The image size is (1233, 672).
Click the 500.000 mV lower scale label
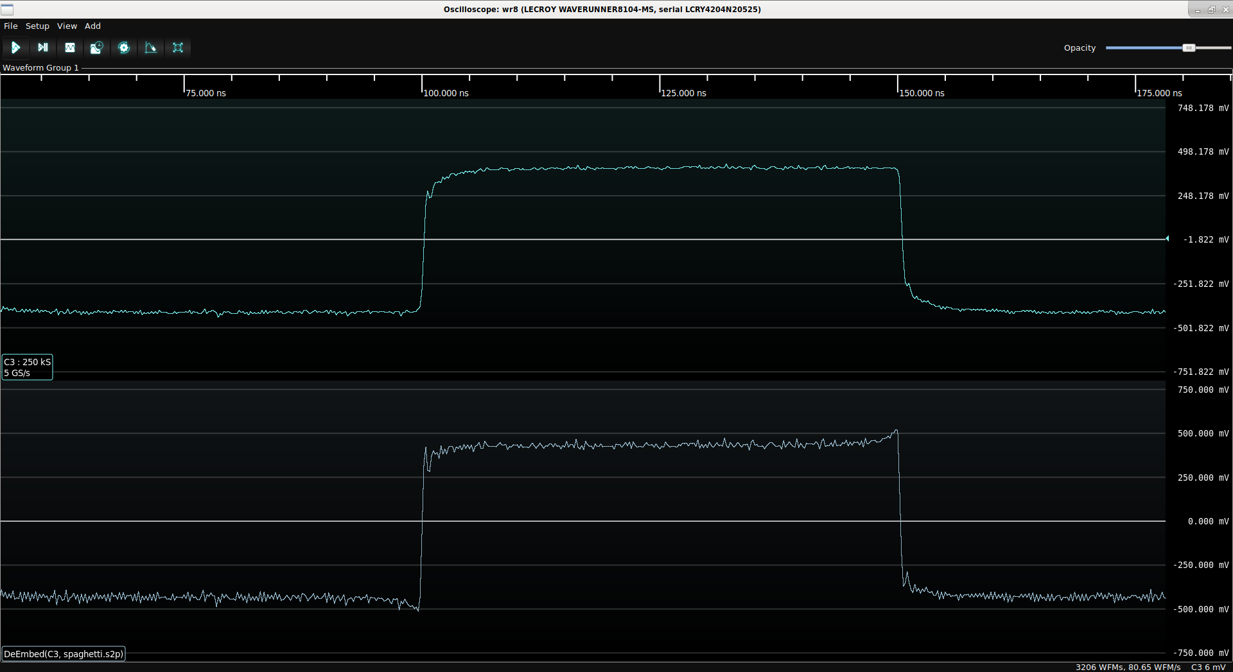1203,433
